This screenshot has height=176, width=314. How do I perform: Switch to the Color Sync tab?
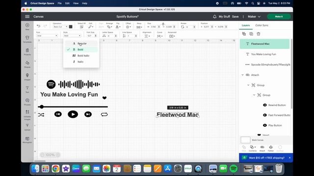(262, 25)
